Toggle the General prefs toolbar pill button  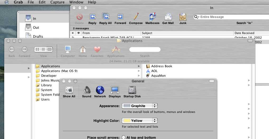click(212, 81)
